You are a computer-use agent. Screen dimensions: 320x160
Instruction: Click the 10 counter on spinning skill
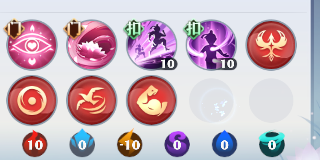pos(228,64)
